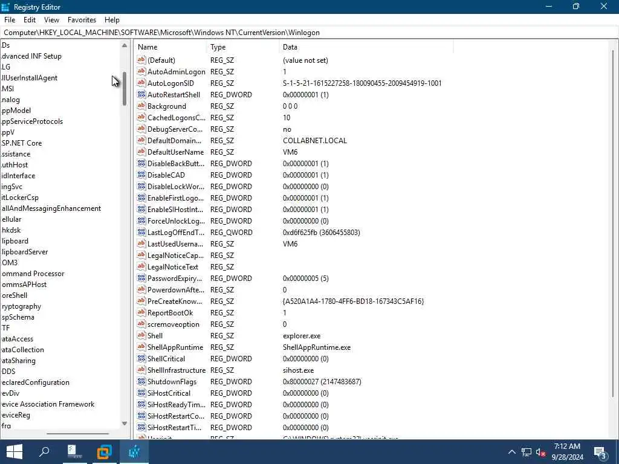Open the Edit menu
This screenshot has height=464, width=619.
tap(30, 20)
